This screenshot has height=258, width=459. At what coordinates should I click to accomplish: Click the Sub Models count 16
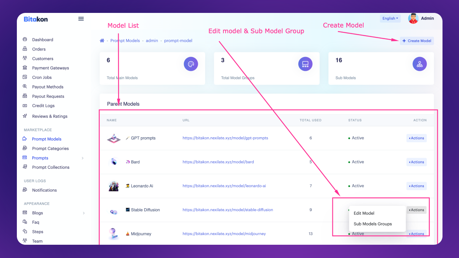pos(339,60)
